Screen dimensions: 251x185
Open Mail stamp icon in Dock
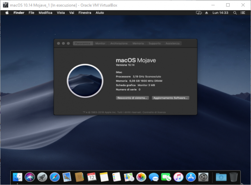[67, 177]
